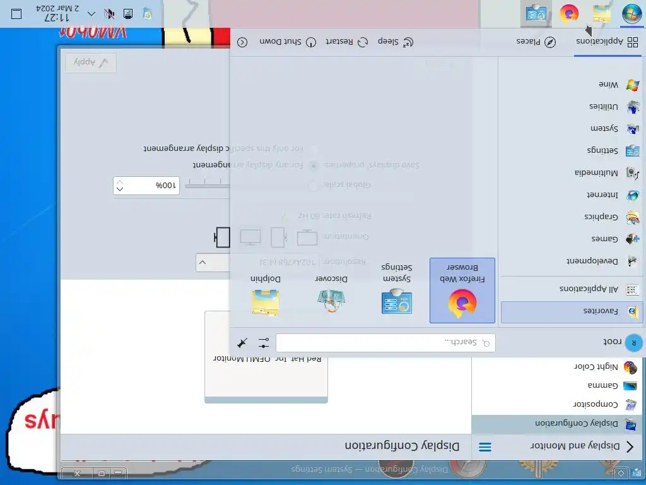Switch to the Places tab in the launcher
Screen dimensions: 646x485
pos(536,42)
